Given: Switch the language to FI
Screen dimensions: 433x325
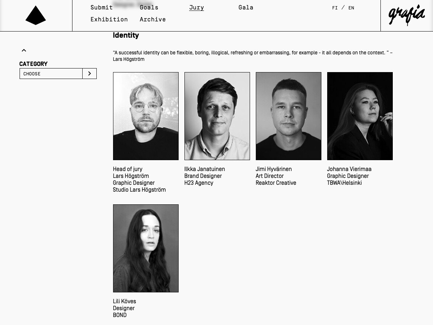Looking at the screenshot, I should pyautogui.click(x=335, y=8).
